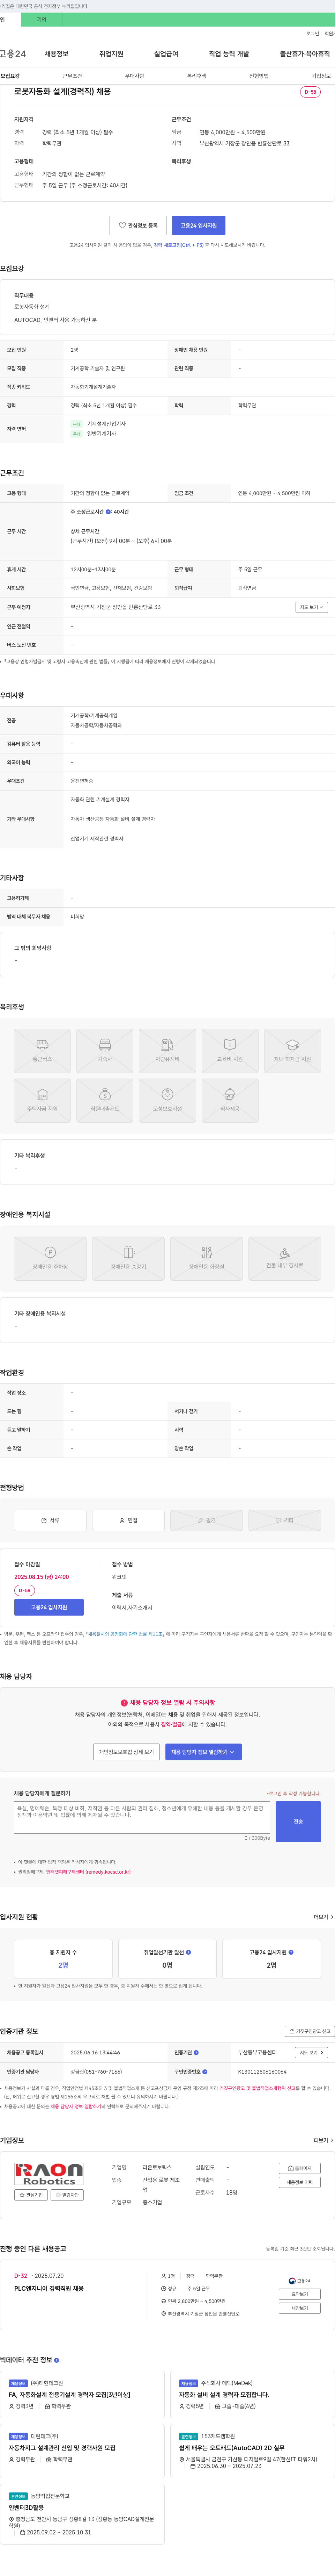
Task: Click the 열람제한 button under logo
Action: (x=67, y=2195)
